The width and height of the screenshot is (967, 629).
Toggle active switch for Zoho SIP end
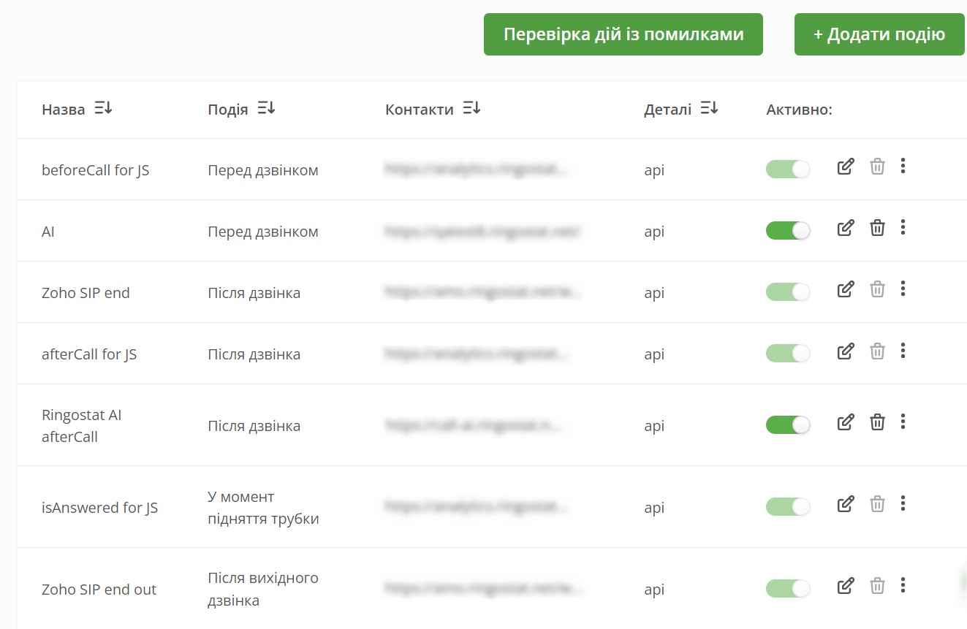(788, 292)
